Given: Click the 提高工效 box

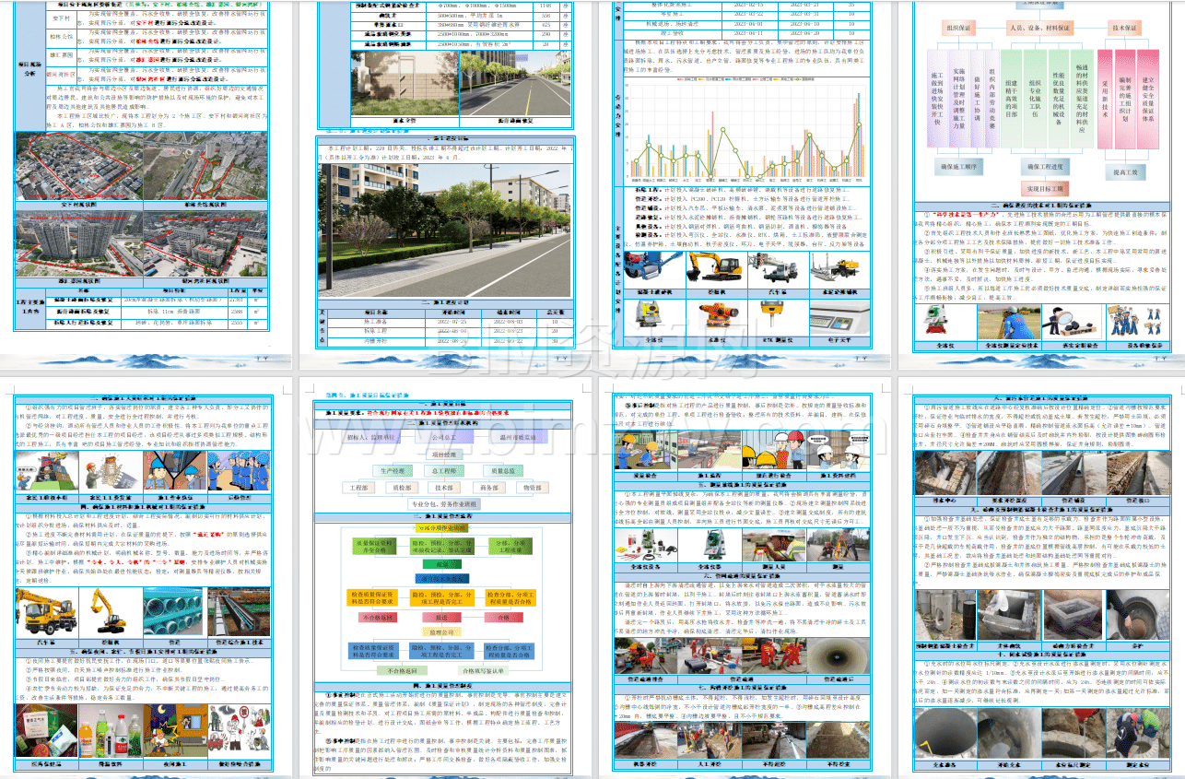Looking at the screenshot, I should click(x=1124, y=172).
